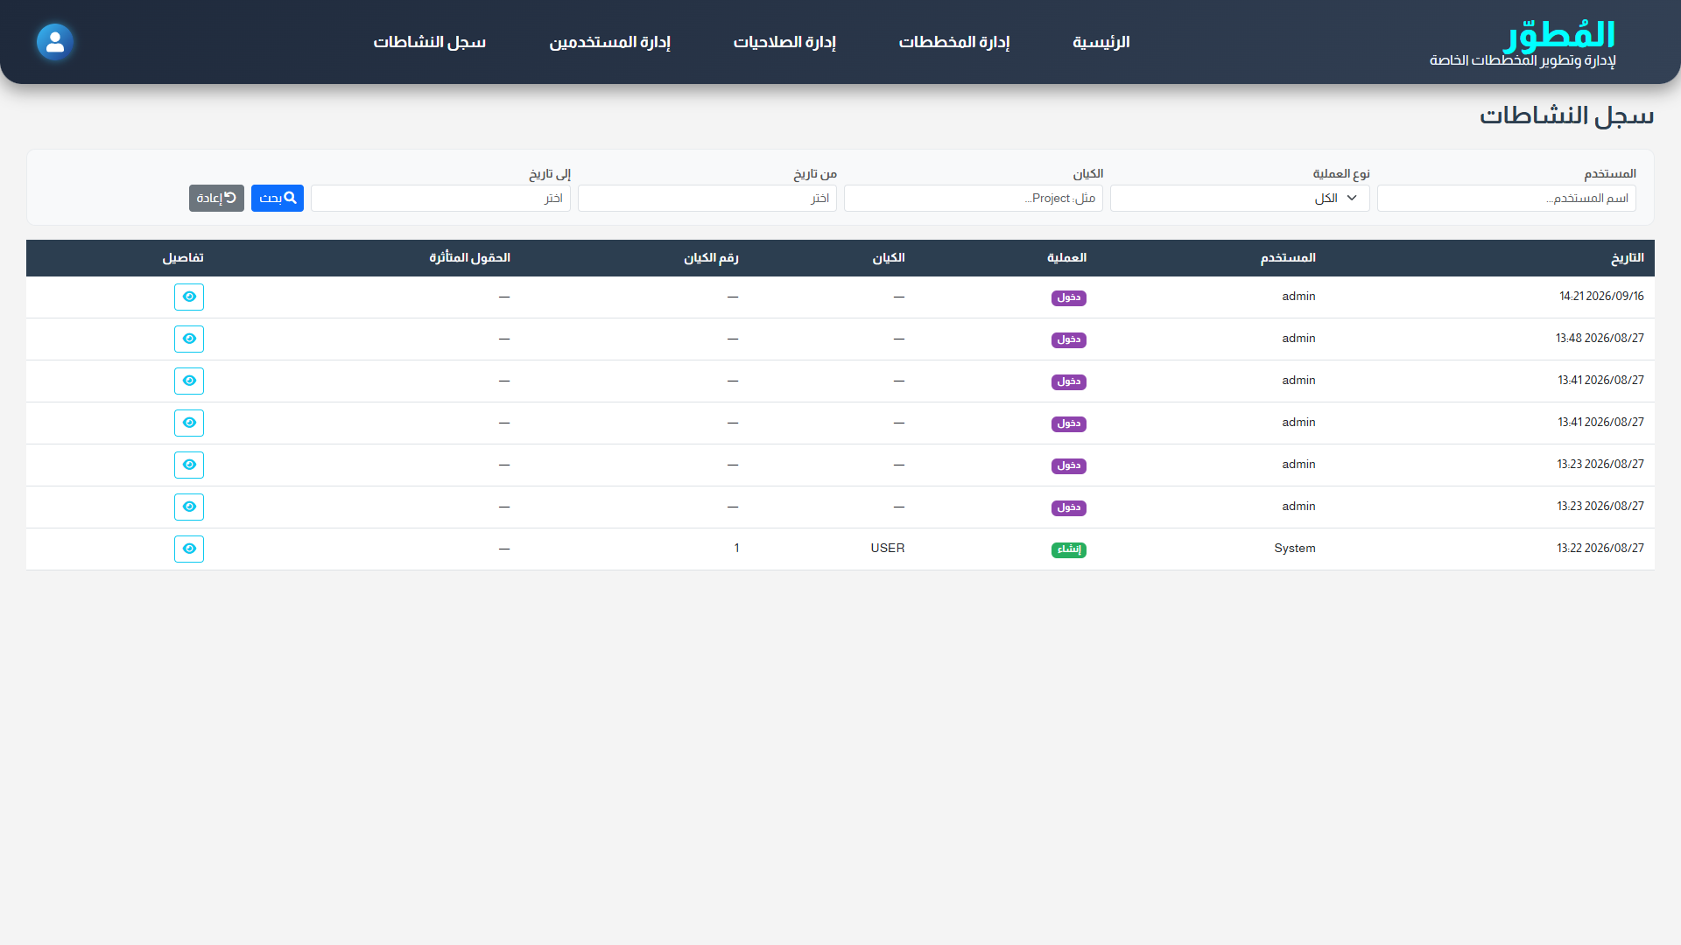Click the بحث search button
The height and width of the screenshot is (945, 1681).
[278, 198]
